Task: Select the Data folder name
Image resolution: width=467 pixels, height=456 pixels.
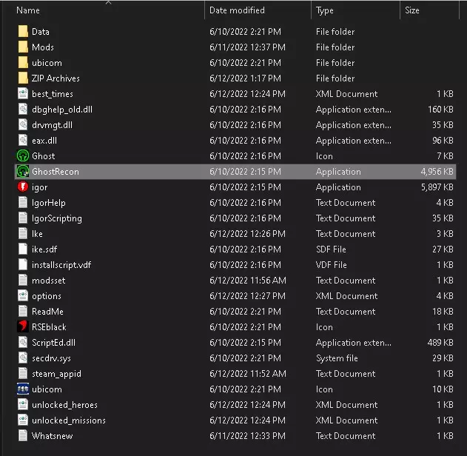Action: point(41,32)
